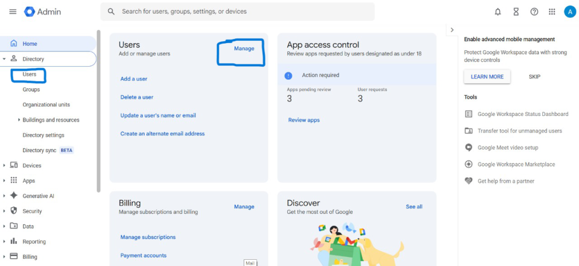Expand the Reporting section arrow
The width and height of the screenshot is (579, 266).
point(4,241)
